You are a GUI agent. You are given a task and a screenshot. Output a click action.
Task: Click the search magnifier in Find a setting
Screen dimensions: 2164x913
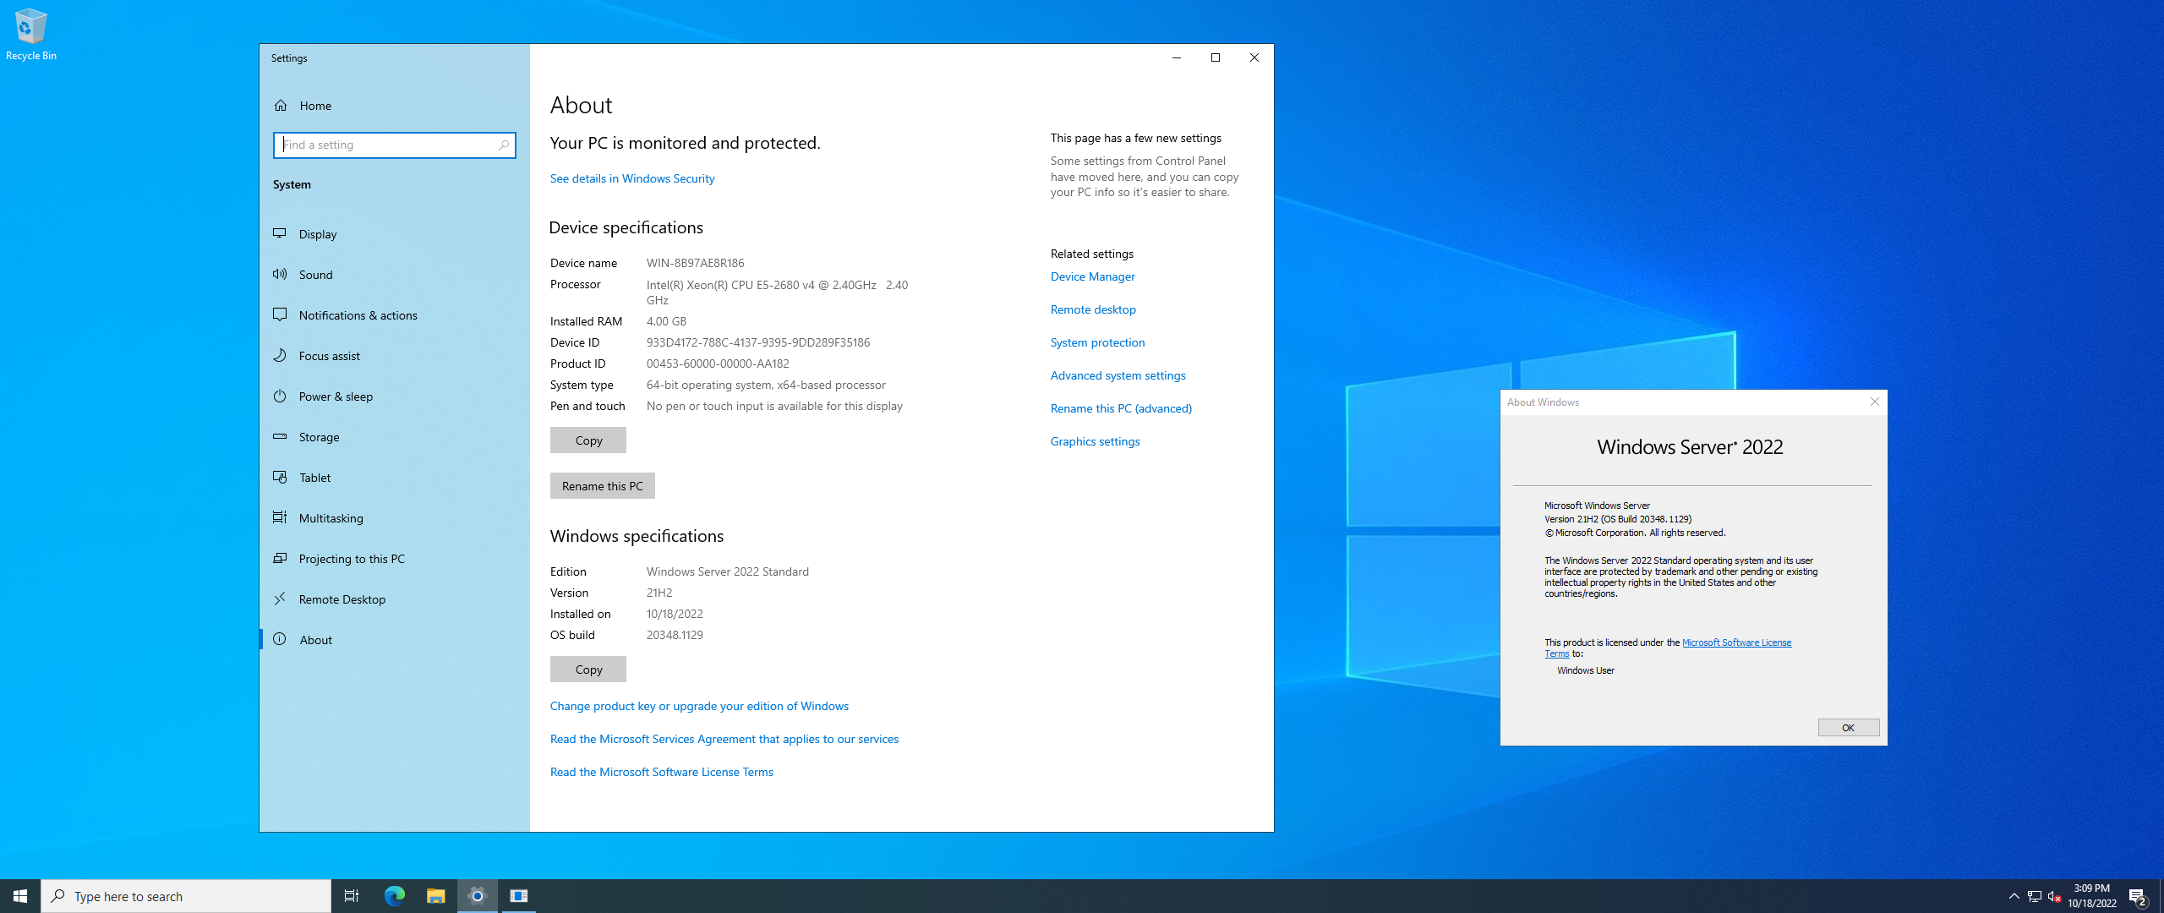click(x=504, y=145)
